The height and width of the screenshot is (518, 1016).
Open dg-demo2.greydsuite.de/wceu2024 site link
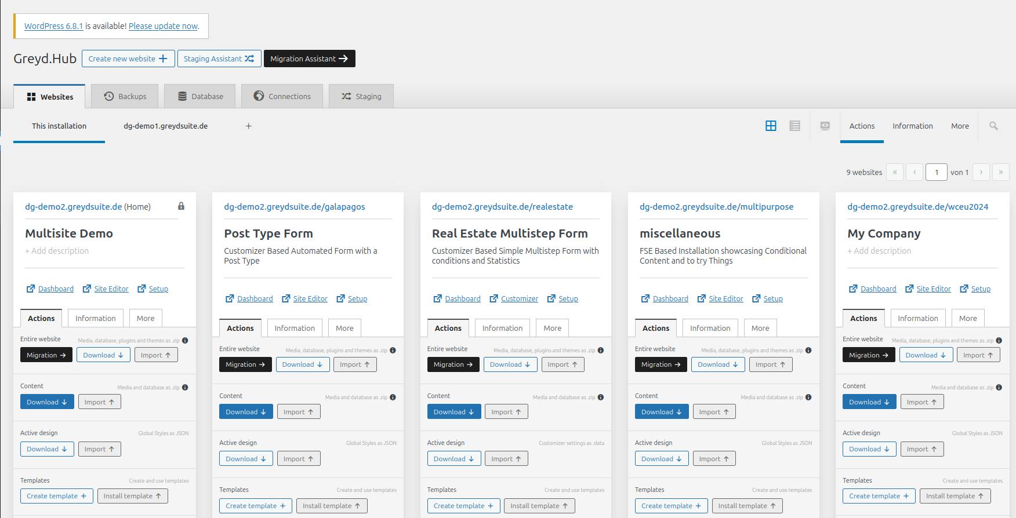pyautogui.click(x=917, y=206)
